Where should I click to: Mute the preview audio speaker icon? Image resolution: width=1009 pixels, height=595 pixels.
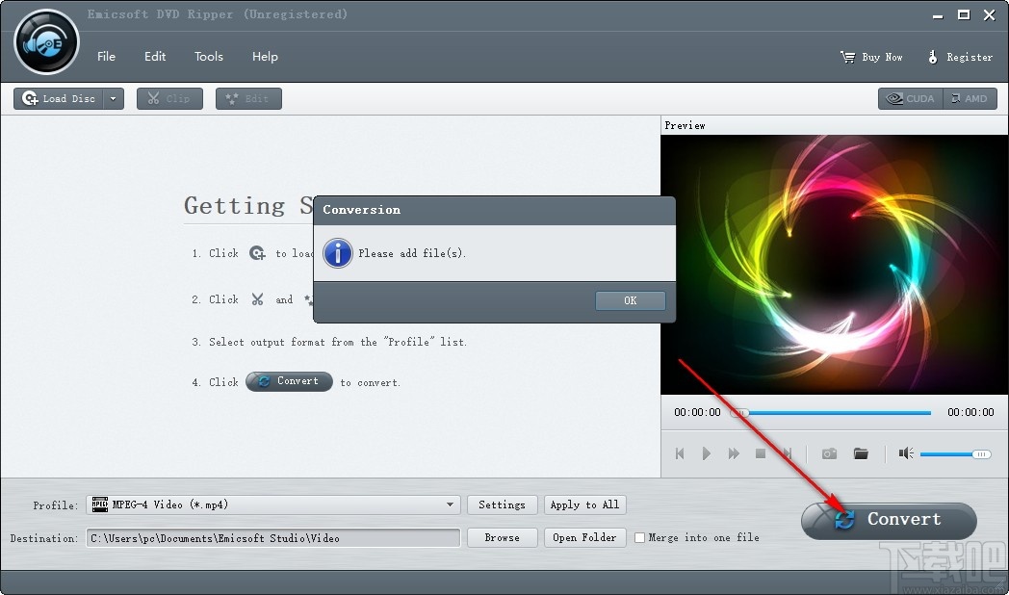(x=905, y=453)
